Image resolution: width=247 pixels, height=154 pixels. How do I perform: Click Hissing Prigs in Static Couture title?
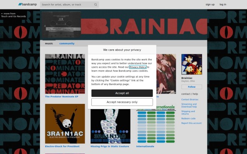(x=110, y=146)
